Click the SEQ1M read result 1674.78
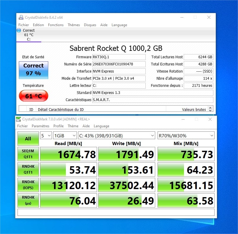Image resolution: width=238 pixels, height=234 pixels. click(x=69, y=154)
